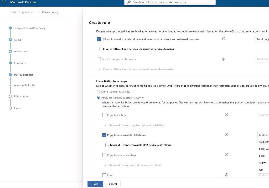Show info for Copy to clipboard
The height and width of the screenshot is (188, 269).
click(226, 115)
